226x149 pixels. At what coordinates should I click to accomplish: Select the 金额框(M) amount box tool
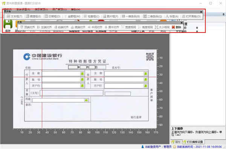pyautogui.click(x=72, y=17)
